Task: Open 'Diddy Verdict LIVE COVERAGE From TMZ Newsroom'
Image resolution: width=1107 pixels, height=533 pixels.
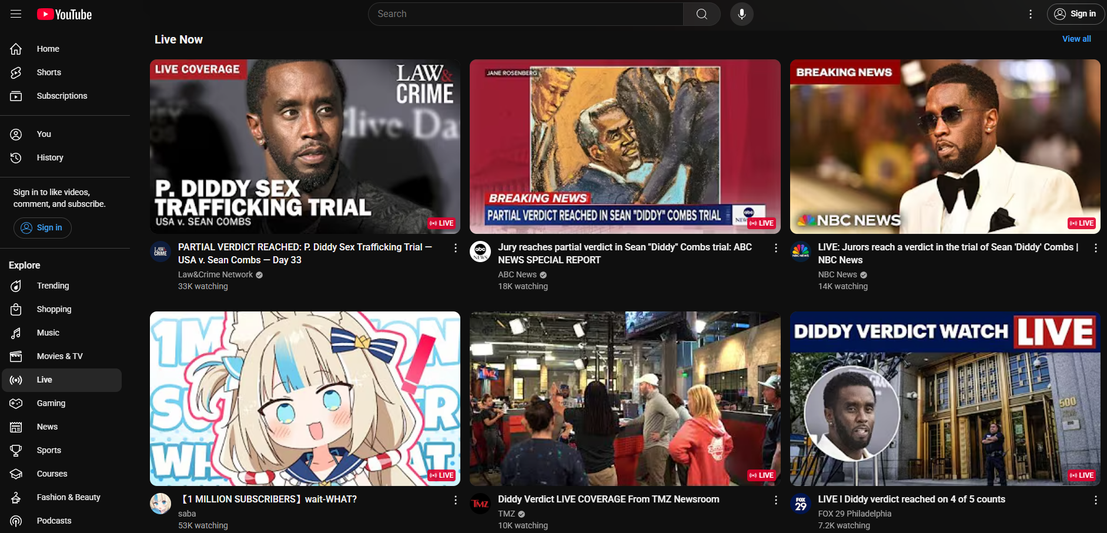Action: tap(608, 499)
